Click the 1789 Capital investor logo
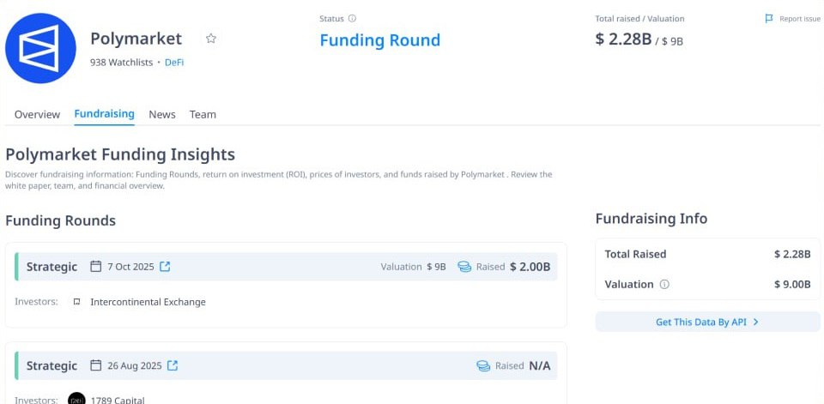 point(76,399)
